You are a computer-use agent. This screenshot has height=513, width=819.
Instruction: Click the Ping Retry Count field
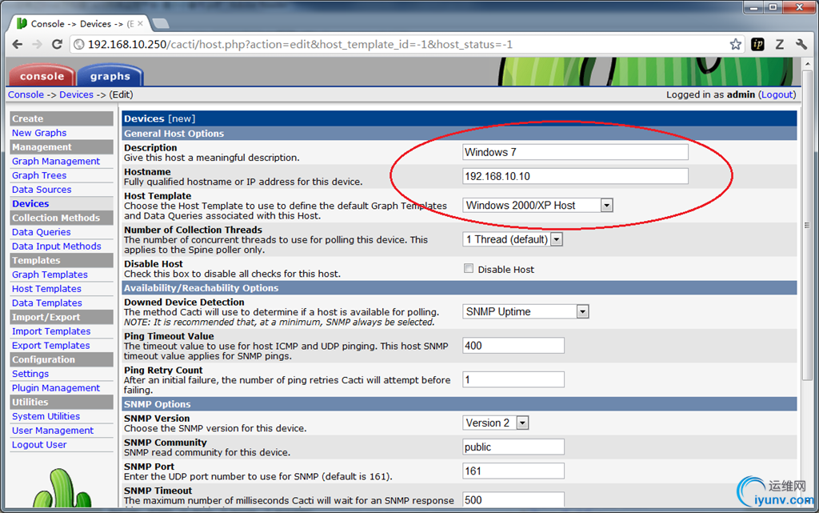tap(513, 379)
